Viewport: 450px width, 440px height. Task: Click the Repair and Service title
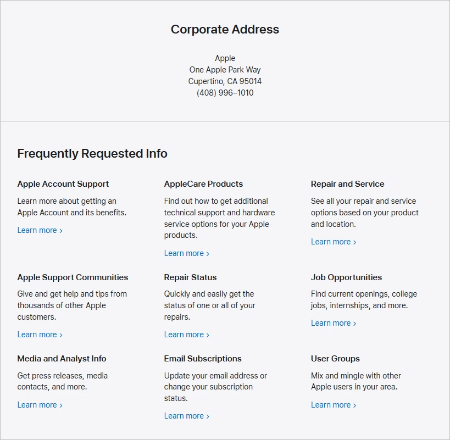pyautogui.click(x=348, y=184)
